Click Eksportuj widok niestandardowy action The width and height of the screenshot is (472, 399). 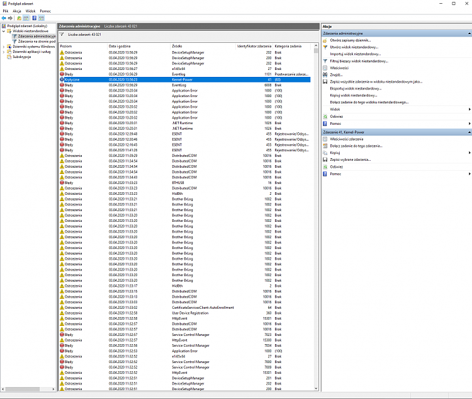(356, 89)
